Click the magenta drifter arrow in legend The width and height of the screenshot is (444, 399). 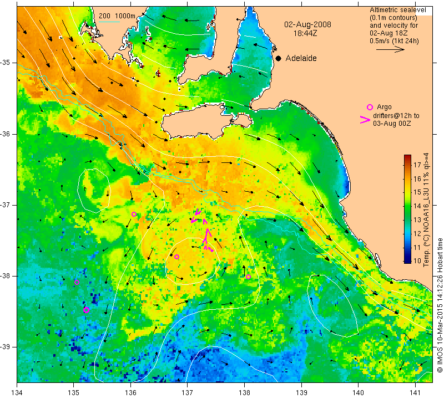(x=365, y=120)
